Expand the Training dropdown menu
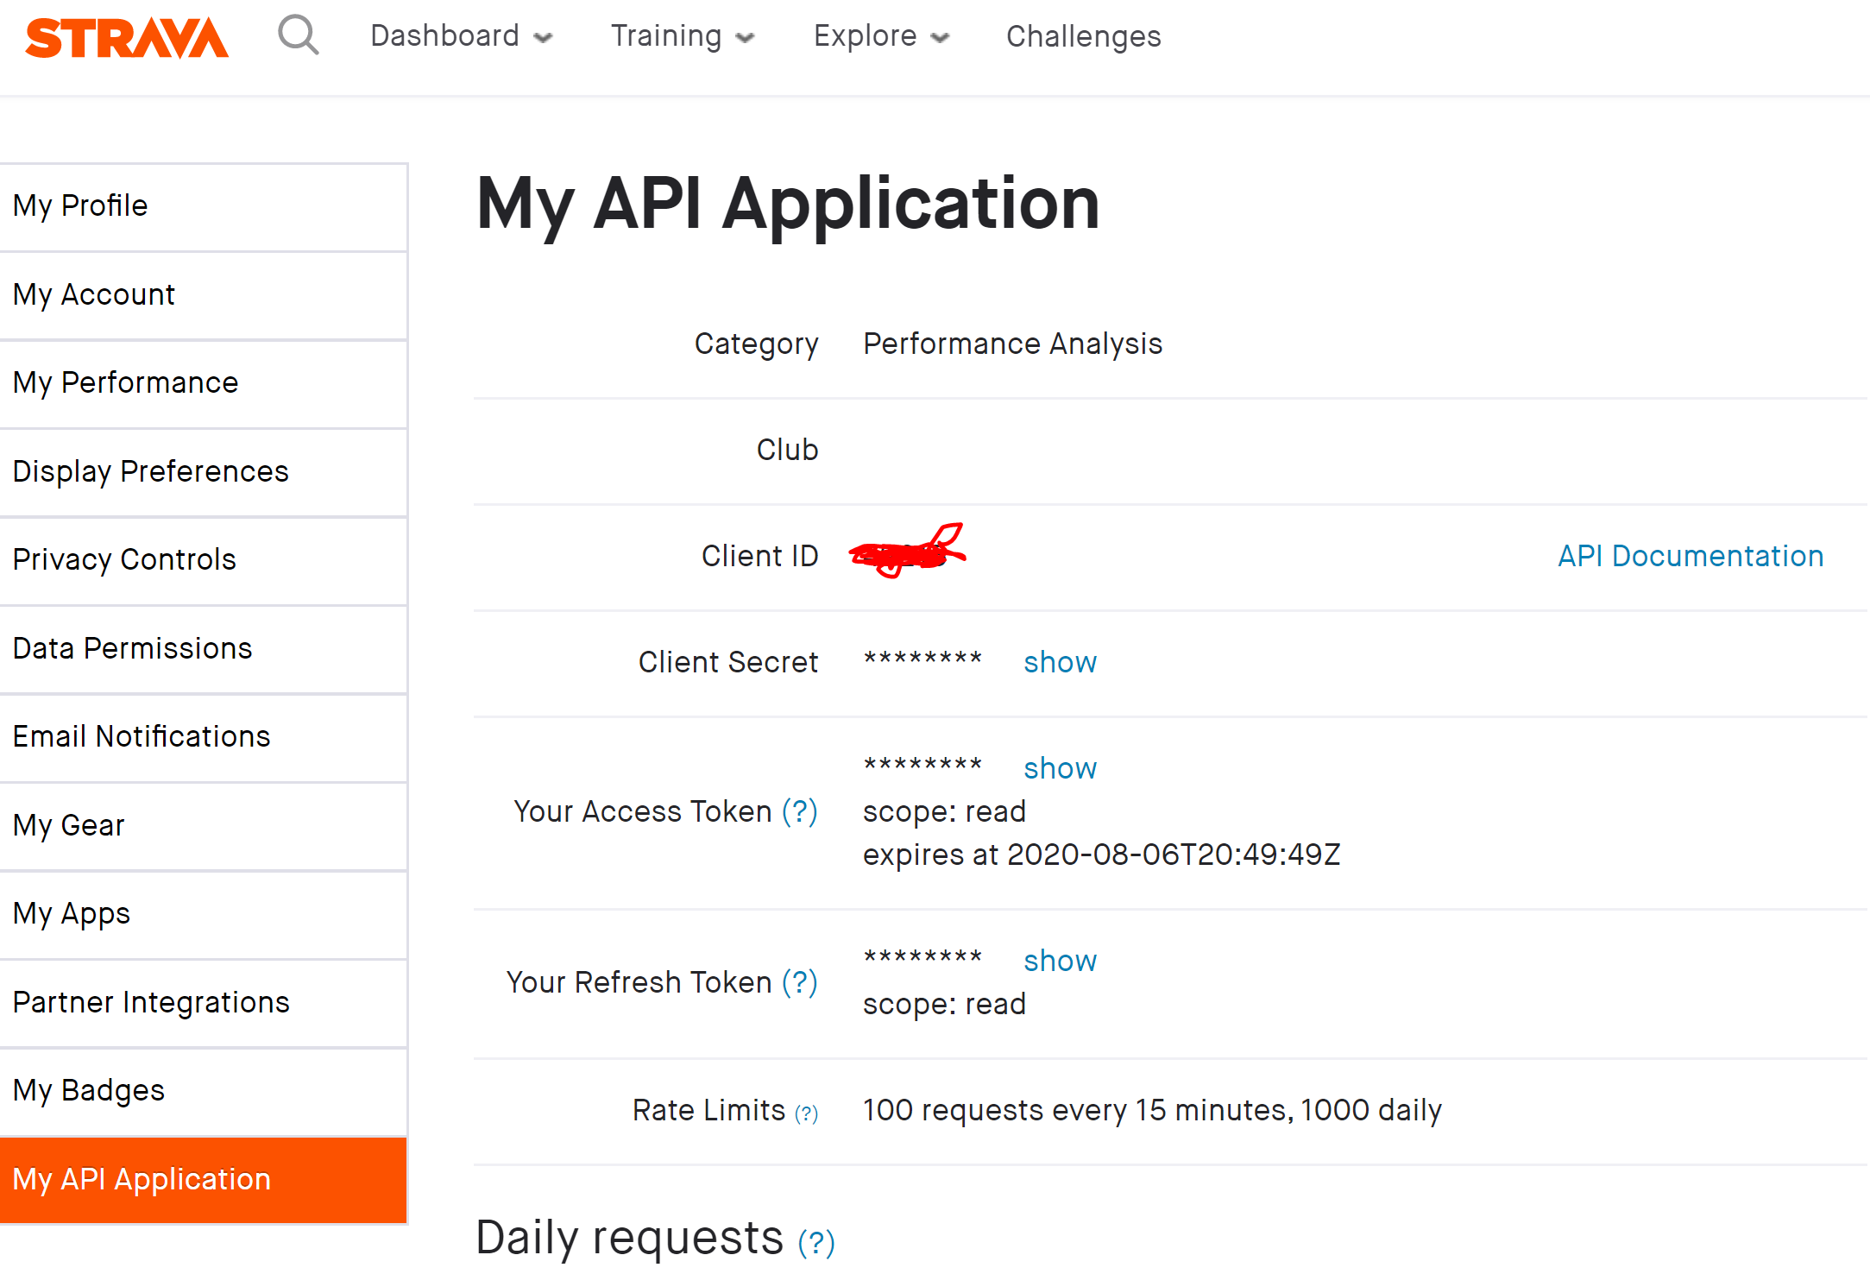1870x1274 pixels. 682,36
